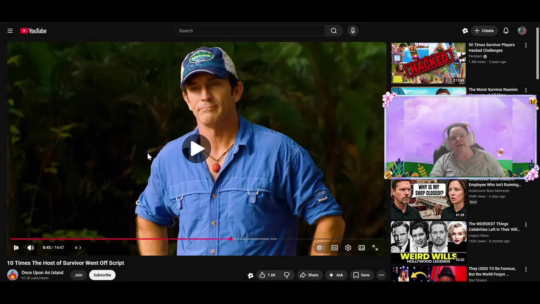540x304 pixels.
Task: Open '50 Times Survivor Players Hacked Challenges' title
Action: pos(492,48)
